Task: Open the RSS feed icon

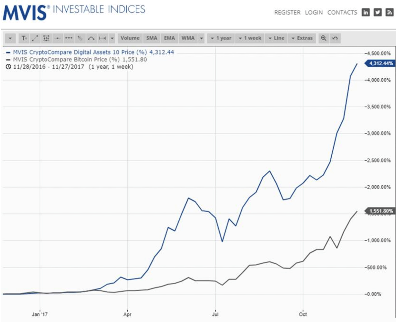Action: tap(389, 12)
